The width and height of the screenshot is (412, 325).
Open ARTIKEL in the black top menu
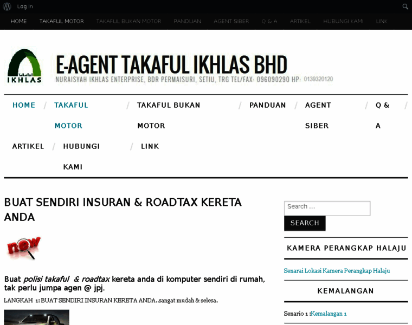(300, 21)
